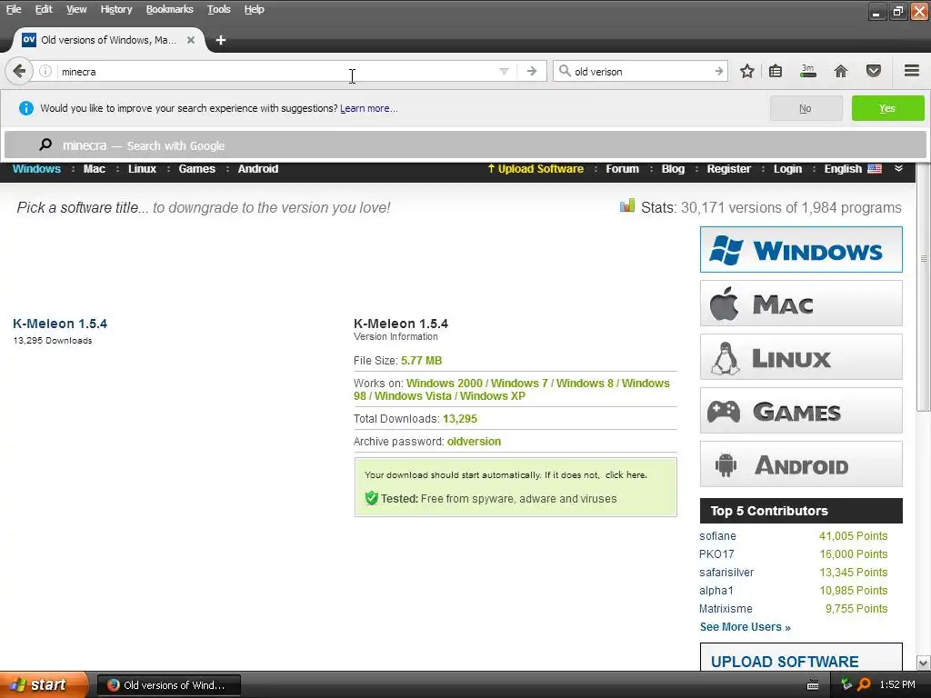Screen dimensions: 931x698
Task: Bookmark this page with the star icon
Action: click(747, 71)
